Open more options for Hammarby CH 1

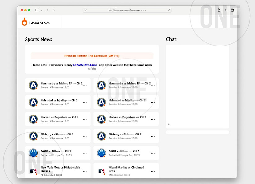click(85, 85)
